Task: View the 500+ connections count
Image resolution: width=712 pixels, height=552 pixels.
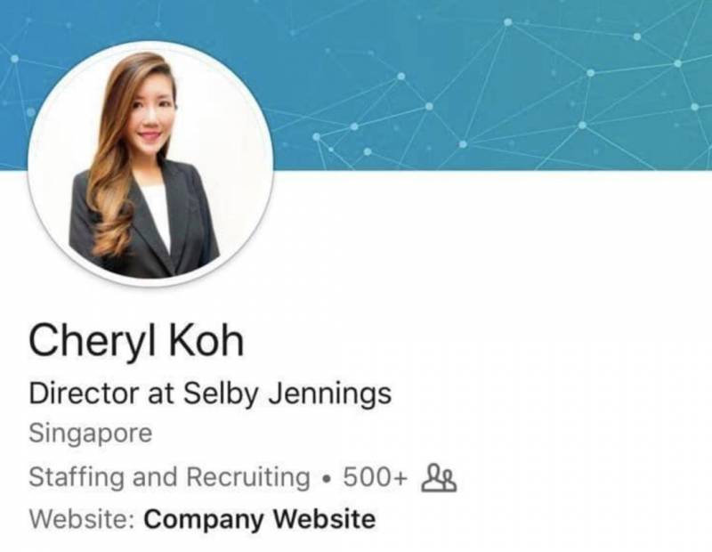Action: click(x=375, y=477)
